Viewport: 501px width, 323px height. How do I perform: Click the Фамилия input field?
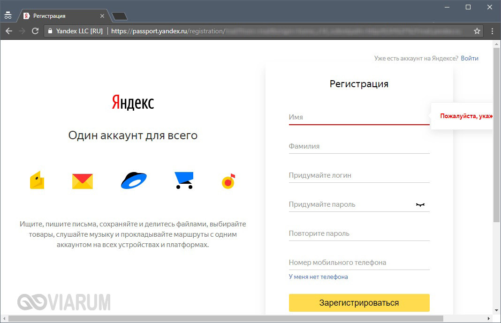tap(359, 146)
